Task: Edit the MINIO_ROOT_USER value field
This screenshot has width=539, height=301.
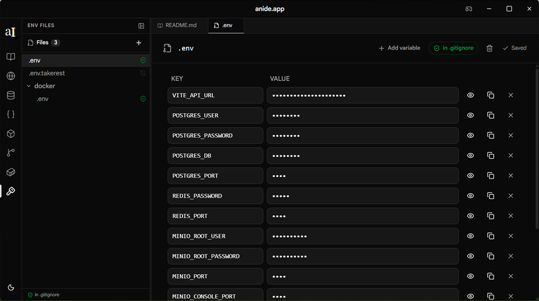Action: pyautogui.click(x=363, y=236)
